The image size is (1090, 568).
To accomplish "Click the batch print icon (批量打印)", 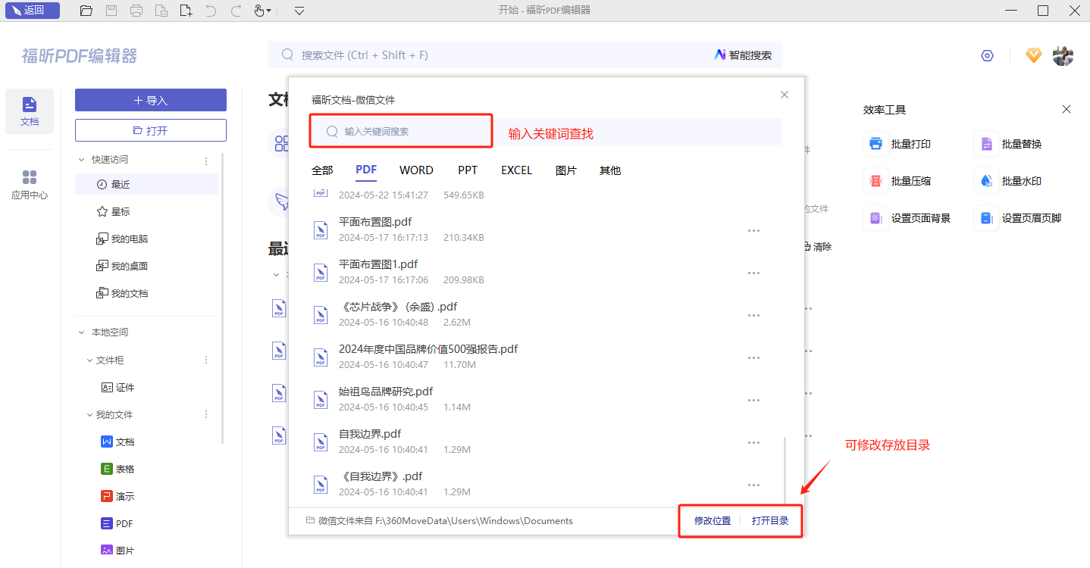I will 876,144.
